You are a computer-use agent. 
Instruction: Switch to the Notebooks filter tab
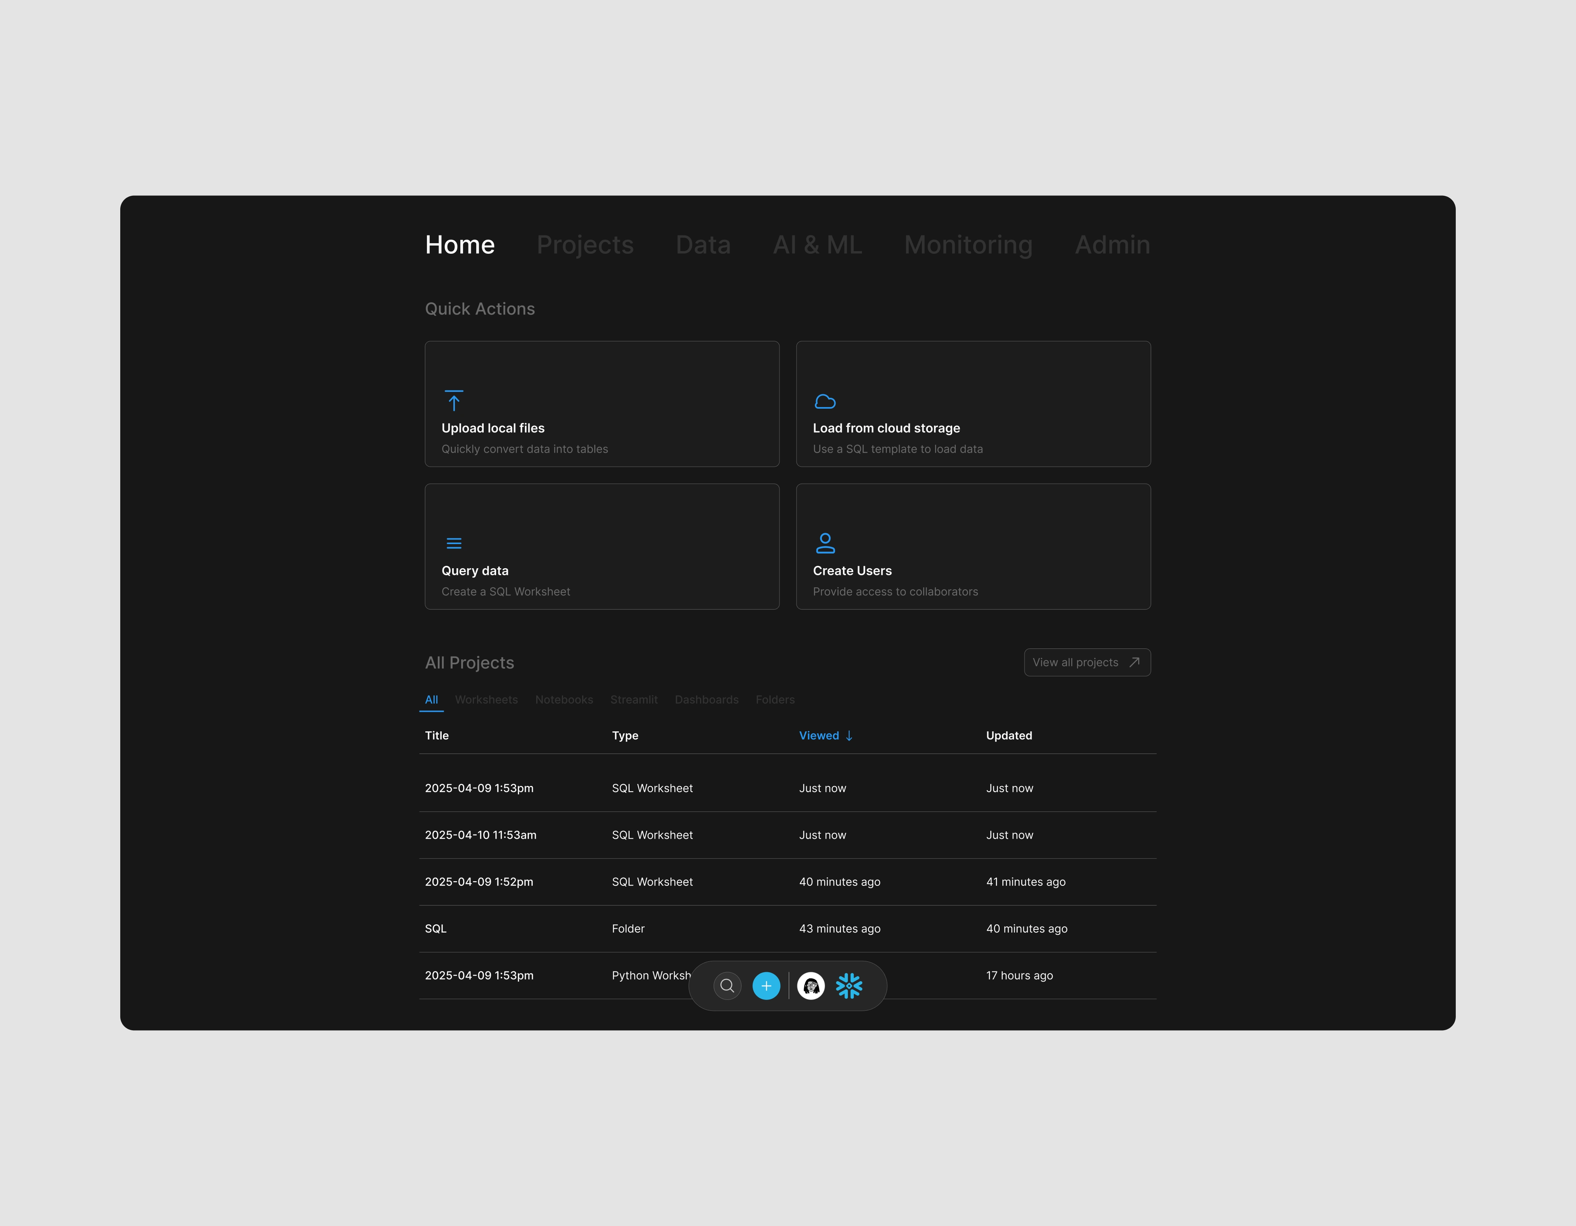tap(563, 699)
